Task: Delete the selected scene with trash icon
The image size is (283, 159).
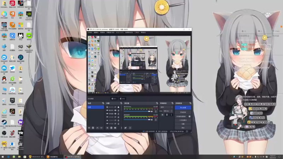Action: (93, 128)
